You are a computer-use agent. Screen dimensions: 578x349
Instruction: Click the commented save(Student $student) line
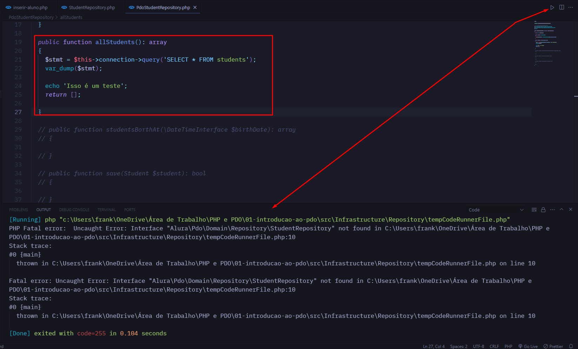[122, 173]
